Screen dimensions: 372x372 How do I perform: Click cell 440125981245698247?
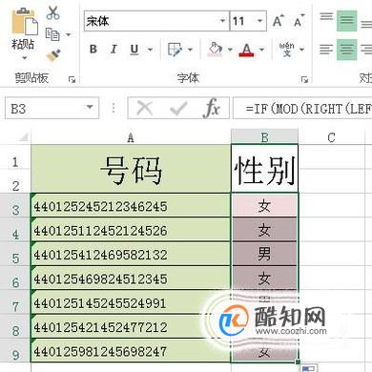[x=131, y=350]
